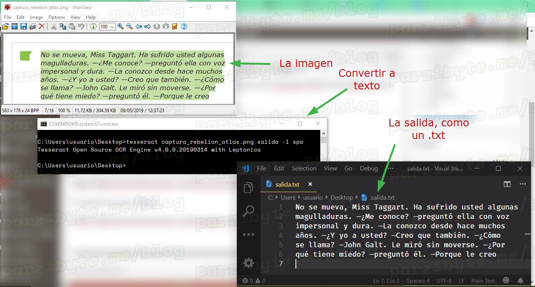Click the IrfanView image Information icon
The width and height of the screenshot is (535, 287).
pyautogui.click(x=93, y=26)
